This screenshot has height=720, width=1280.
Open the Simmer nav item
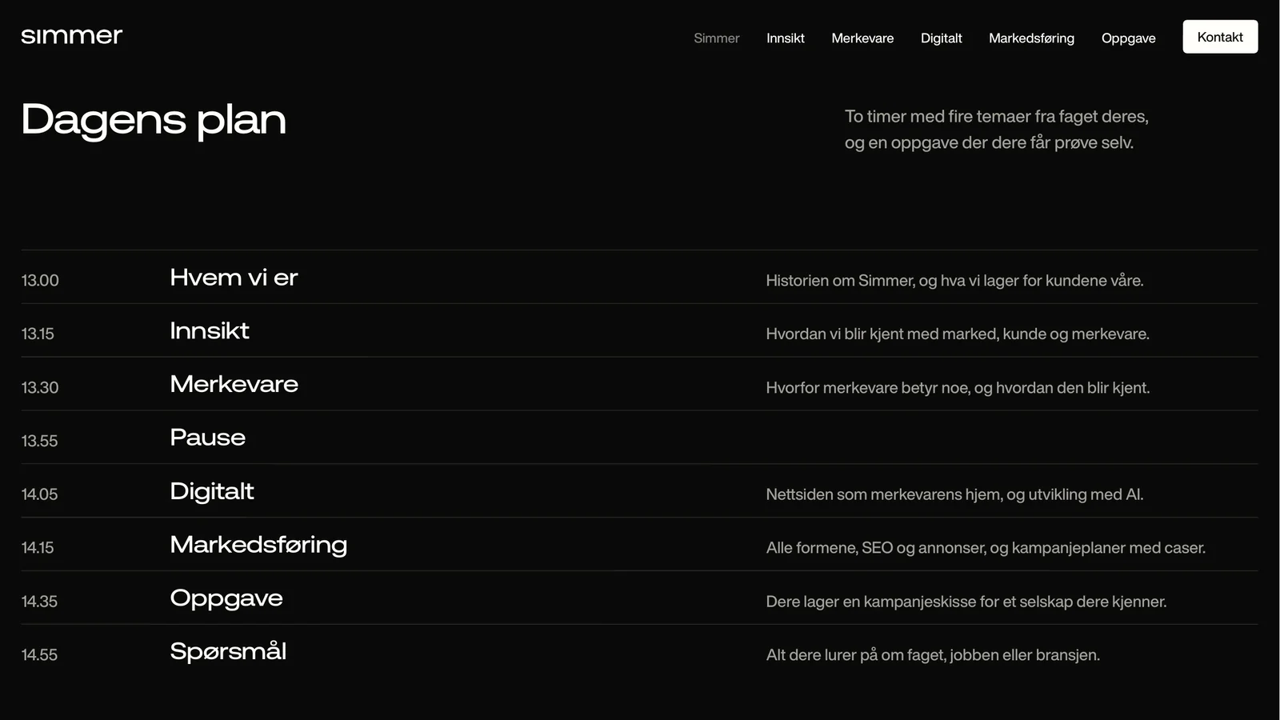pos(716,38)
